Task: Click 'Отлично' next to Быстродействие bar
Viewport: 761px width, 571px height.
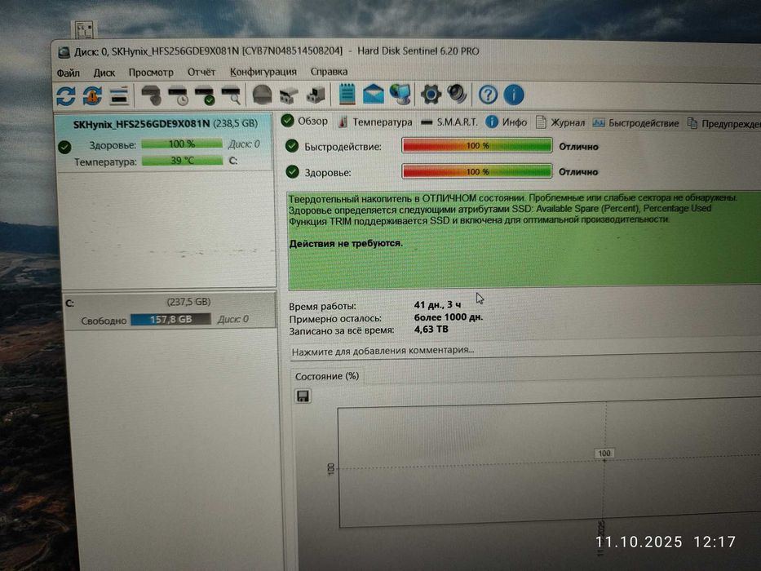Action: point(578,146)
